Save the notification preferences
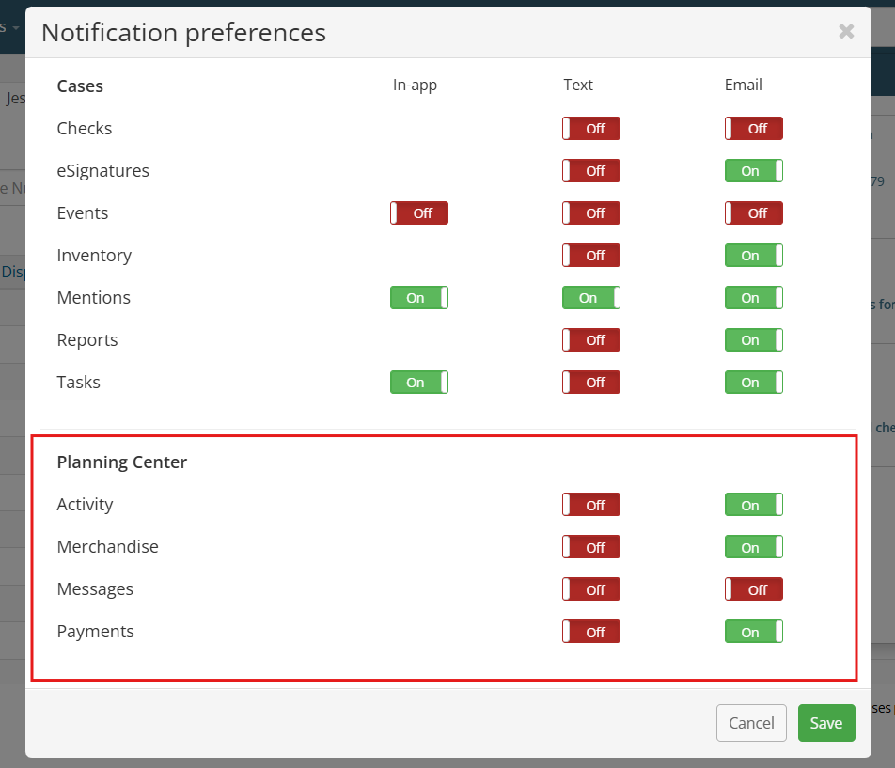This screenshot has width=895, height=768. (826, 722)
